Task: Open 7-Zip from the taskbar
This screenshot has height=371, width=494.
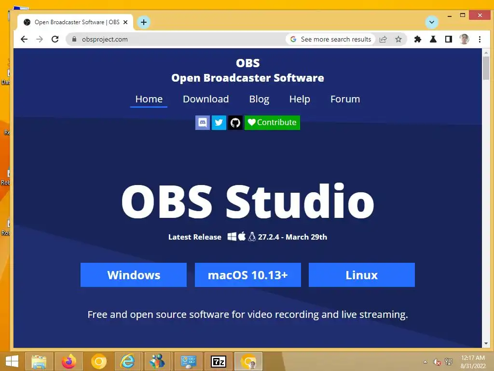Action: pyautogui.click(x=219, y=361)
